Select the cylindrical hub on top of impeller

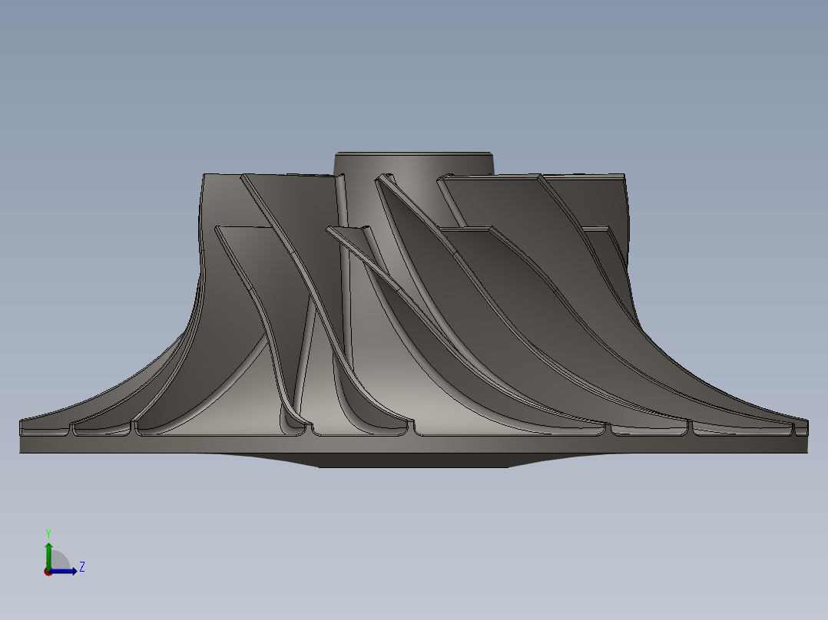pyautogui.click(x=414, y=164)
